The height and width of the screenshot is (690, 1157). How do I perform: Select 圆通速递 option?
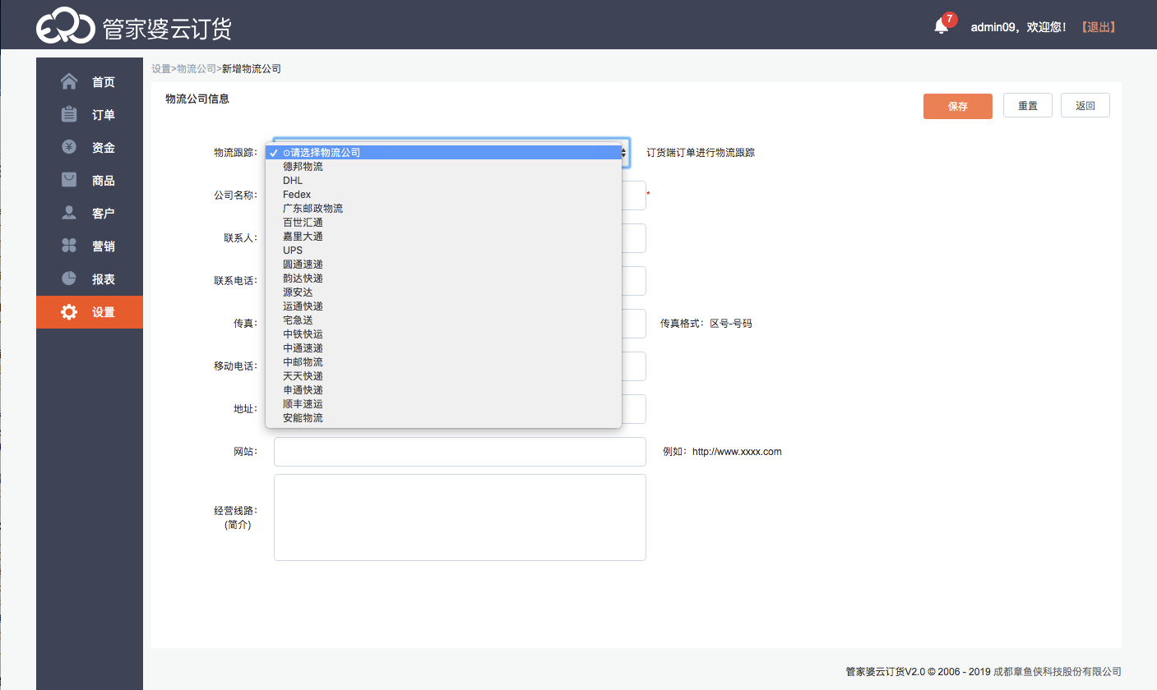443,264
